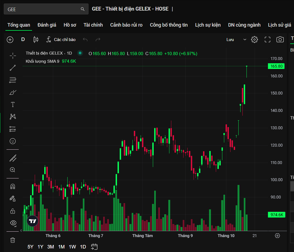Select the text annotation tool

click(x=13, y=105)
